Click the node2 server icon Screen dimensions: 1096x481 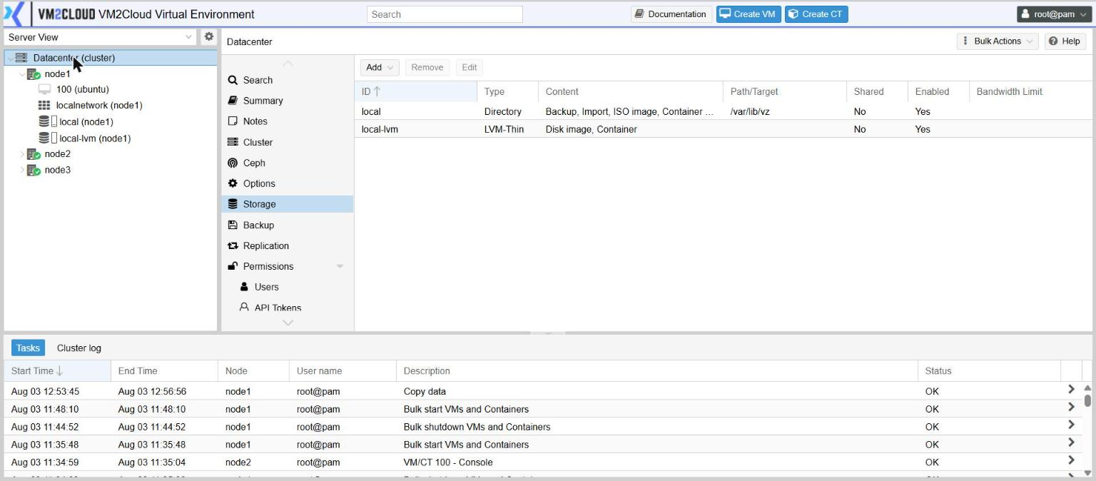(34, 154)
